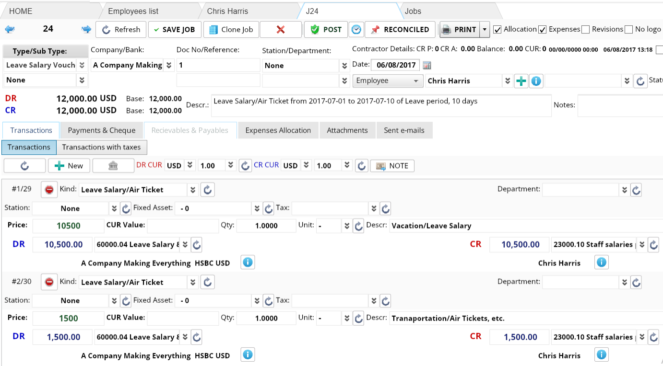Click the next job right arrow icon
This screenshot has height=366, width=663.
tap(86, 30)
